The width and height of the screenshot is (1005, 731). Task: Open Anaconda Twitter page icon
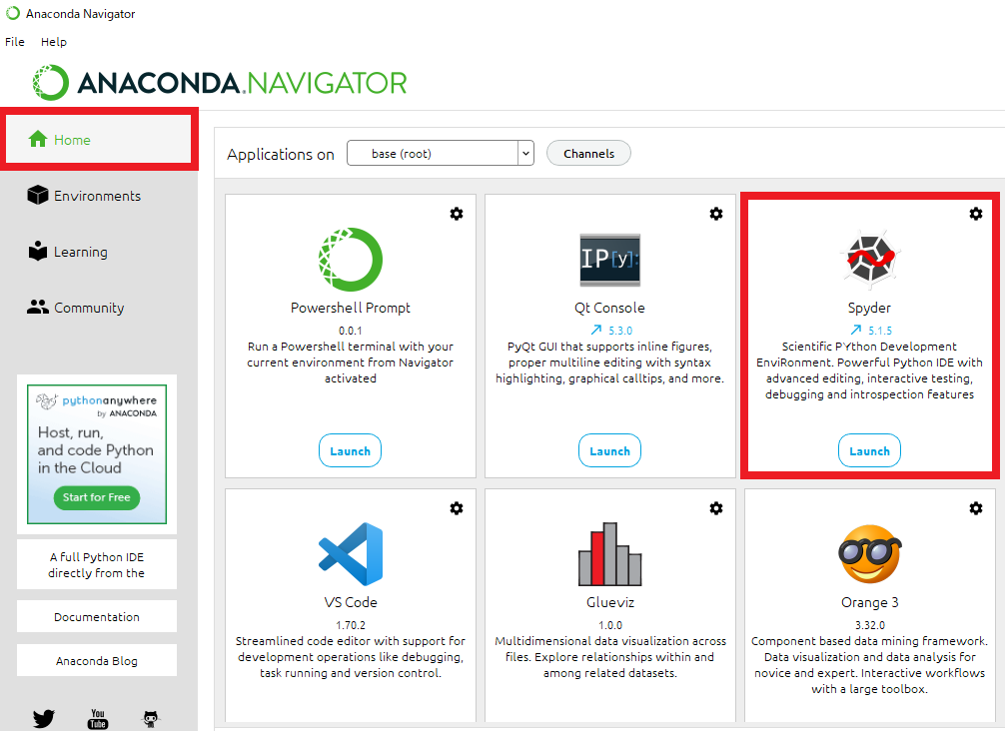coord(44,718)
